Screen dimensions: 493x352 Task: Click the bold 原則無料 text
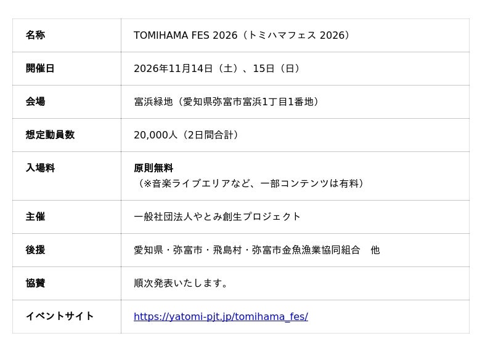[153, 168]
